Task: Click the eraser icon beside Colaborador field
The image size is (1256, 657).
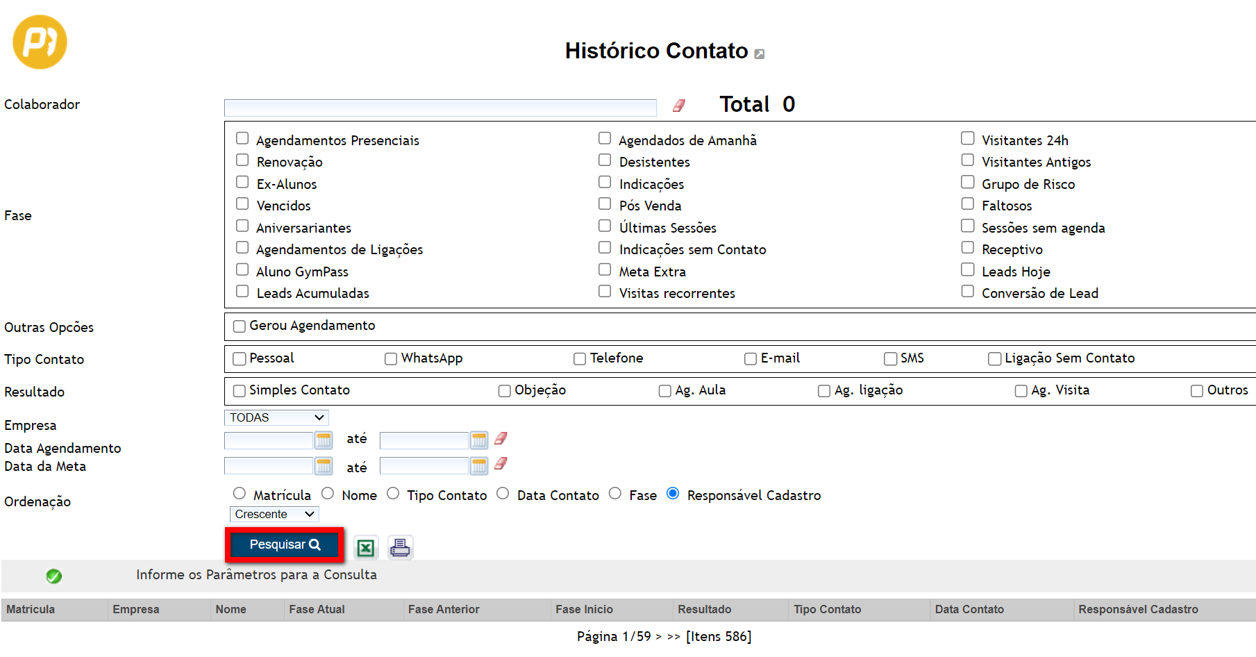Action: pyautogui.click(x=678, y=106)
